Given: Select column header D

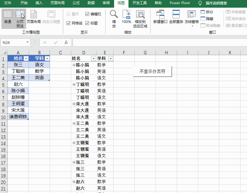Looking at the screenshot, I should [84, 52].
